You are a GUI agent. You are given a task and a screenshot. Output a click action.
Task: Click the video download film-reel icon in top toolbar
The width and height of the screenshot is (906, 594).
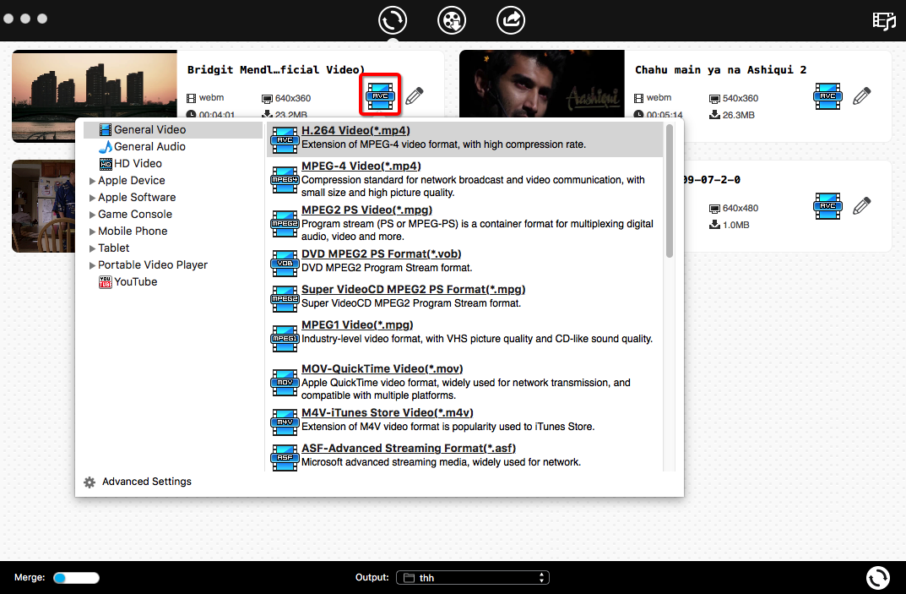[451, 20]
